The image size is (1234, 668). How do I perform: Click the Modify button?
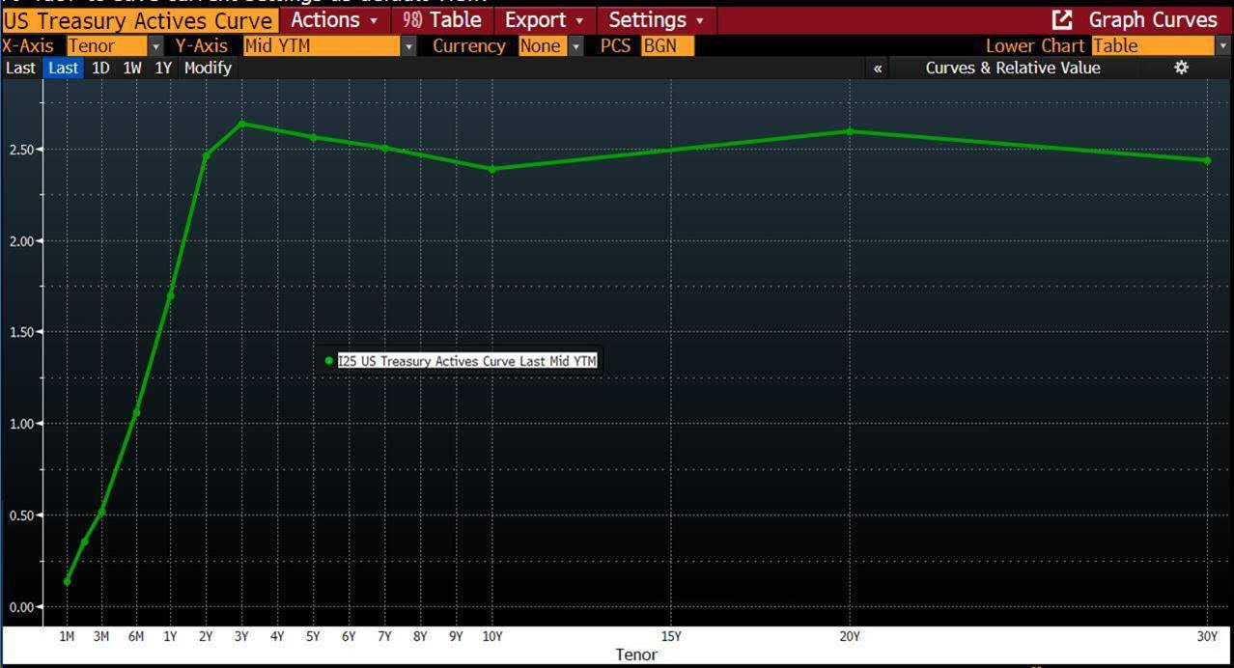coord(208,68)
